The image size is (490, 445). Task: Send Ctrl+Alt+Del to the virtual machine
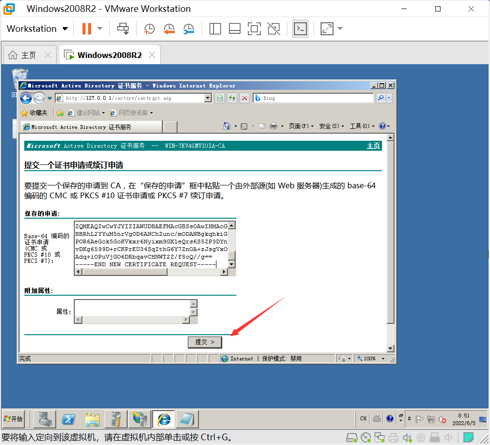[123, 29]
